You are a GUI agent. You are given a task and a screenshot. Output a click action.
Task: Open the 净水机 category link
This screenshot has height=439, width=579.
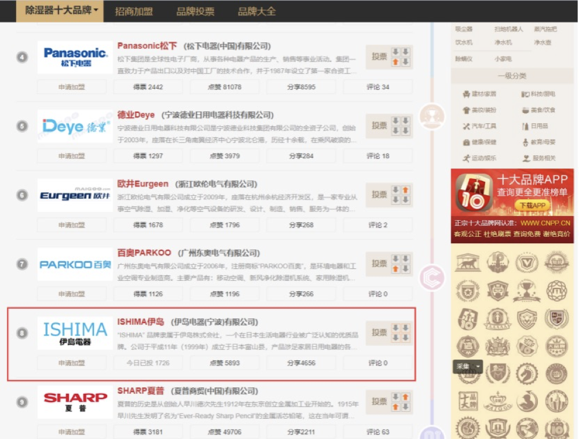[x=503, y=42]
